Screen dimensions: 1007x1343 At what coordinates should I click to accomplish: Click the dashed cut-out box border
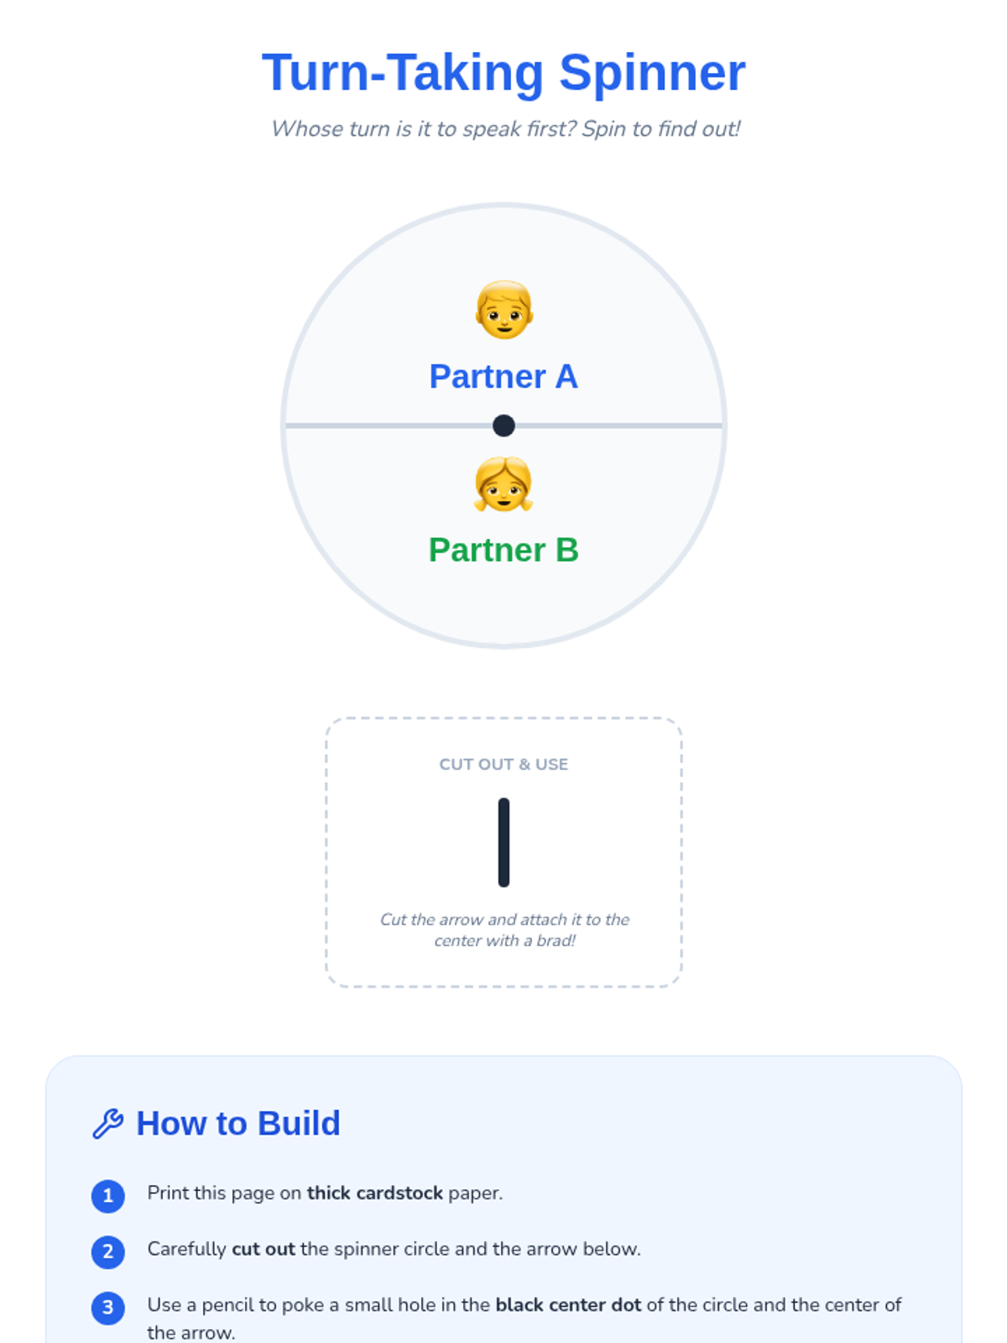click(x=326, y=852)
